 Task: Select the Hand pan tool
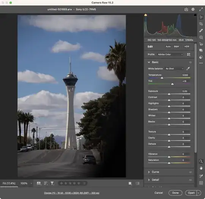pyautogui.click(x=201, y=168)
